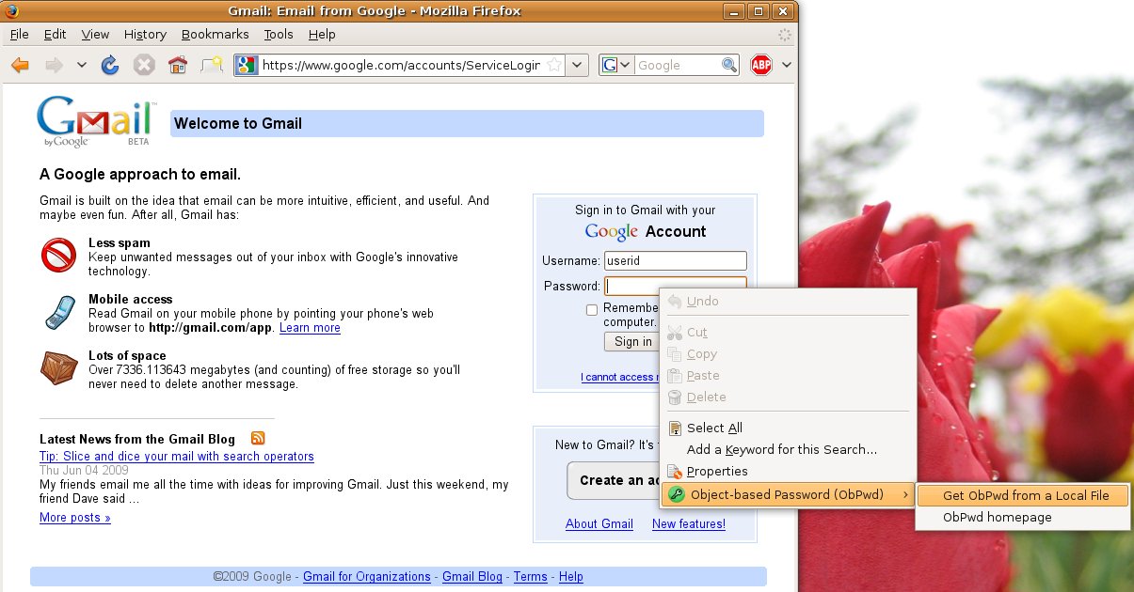
Task: Open the Edit menu
Action: [x=55, y=34]
